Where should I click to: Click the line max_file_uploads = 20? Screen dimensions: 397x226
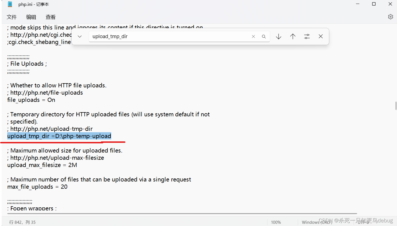point(37,187)
